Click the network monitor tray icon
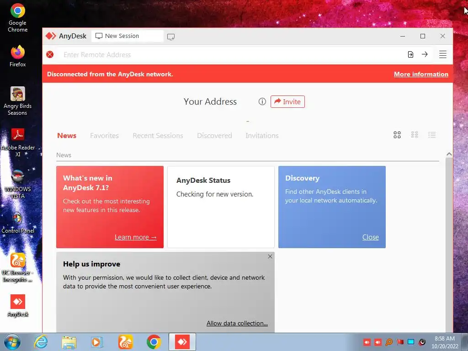This screenshot has height=351, width=468. [x=411, y=342]
